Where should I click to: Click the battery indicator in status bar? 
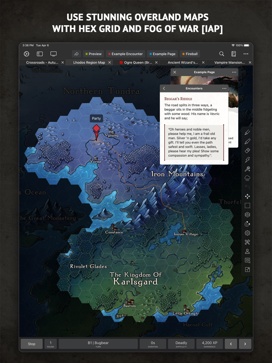point(246,45)
